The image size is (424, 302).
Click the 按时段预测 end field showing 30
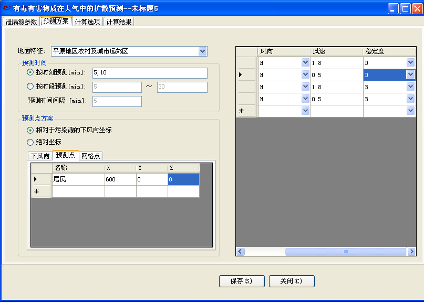182,87
